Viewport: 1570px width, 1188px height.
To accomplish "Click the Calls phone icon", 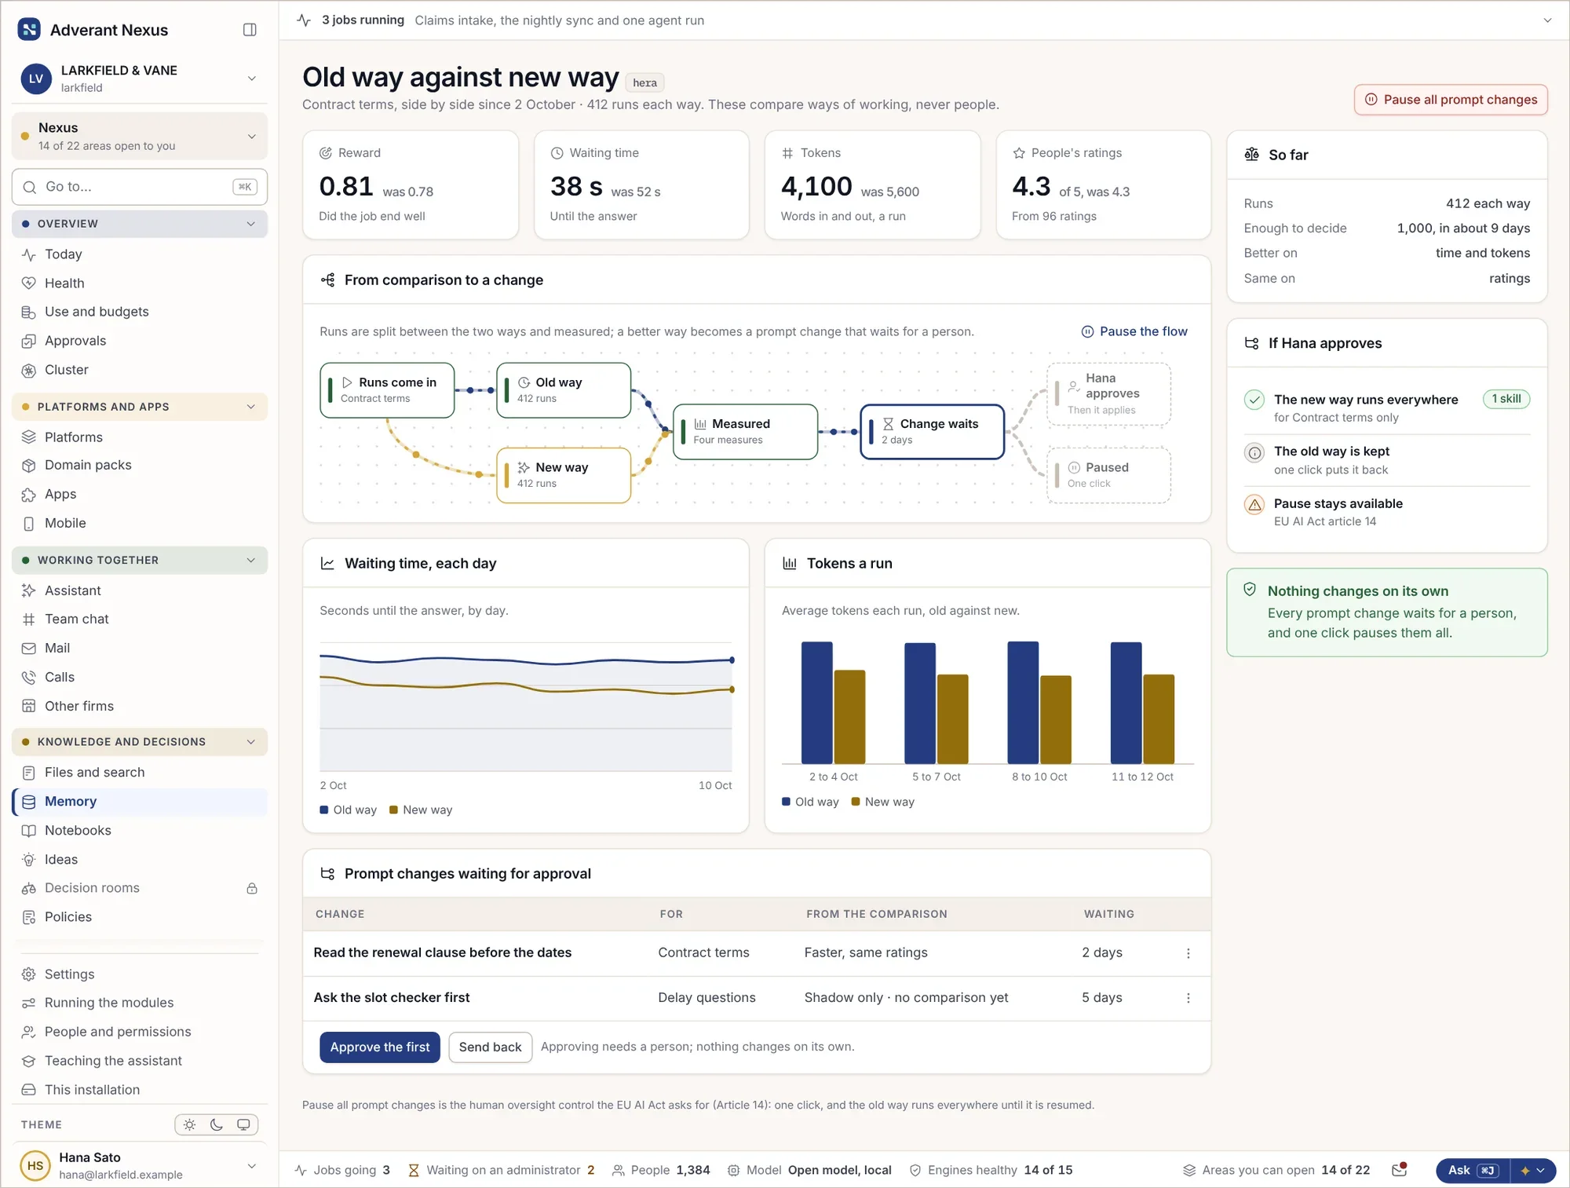I will point(29,677).
